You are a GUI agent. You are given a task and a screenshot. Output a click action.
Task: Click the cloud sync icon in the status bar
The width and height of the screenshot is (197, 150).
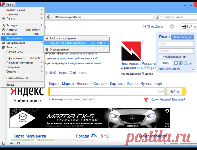(x=11, y=143)
